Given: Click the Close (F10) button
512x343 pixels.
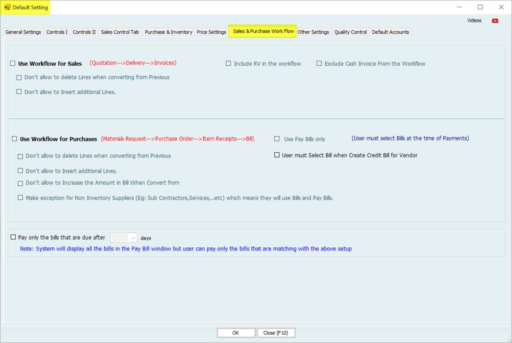Looking at the screenshot, I should click(276, 333).
